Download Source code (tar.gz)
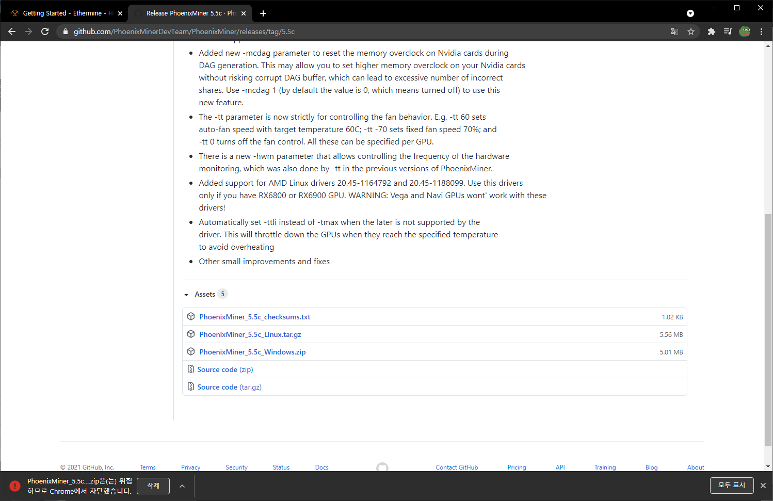This screenshot has width=773, height=501. [x=229, y=387]
